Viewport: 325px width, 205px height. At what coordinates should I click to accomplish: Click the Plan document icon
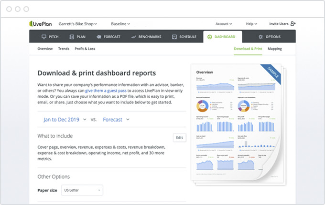click(72, 37)
